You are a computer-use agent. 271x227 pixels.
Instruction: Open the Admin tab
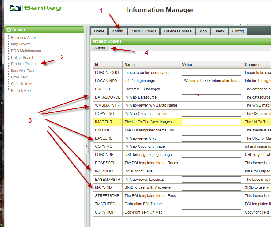pyautogui.click(x=117, y=31)
